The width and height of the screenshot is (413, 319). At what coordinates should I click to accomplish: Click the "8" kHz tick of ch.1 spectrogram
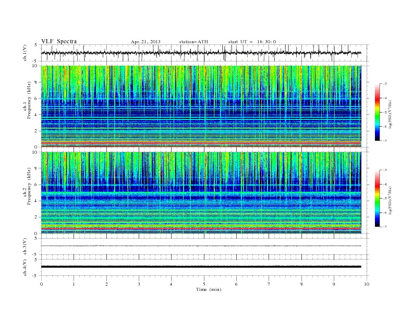pos(37,82)
